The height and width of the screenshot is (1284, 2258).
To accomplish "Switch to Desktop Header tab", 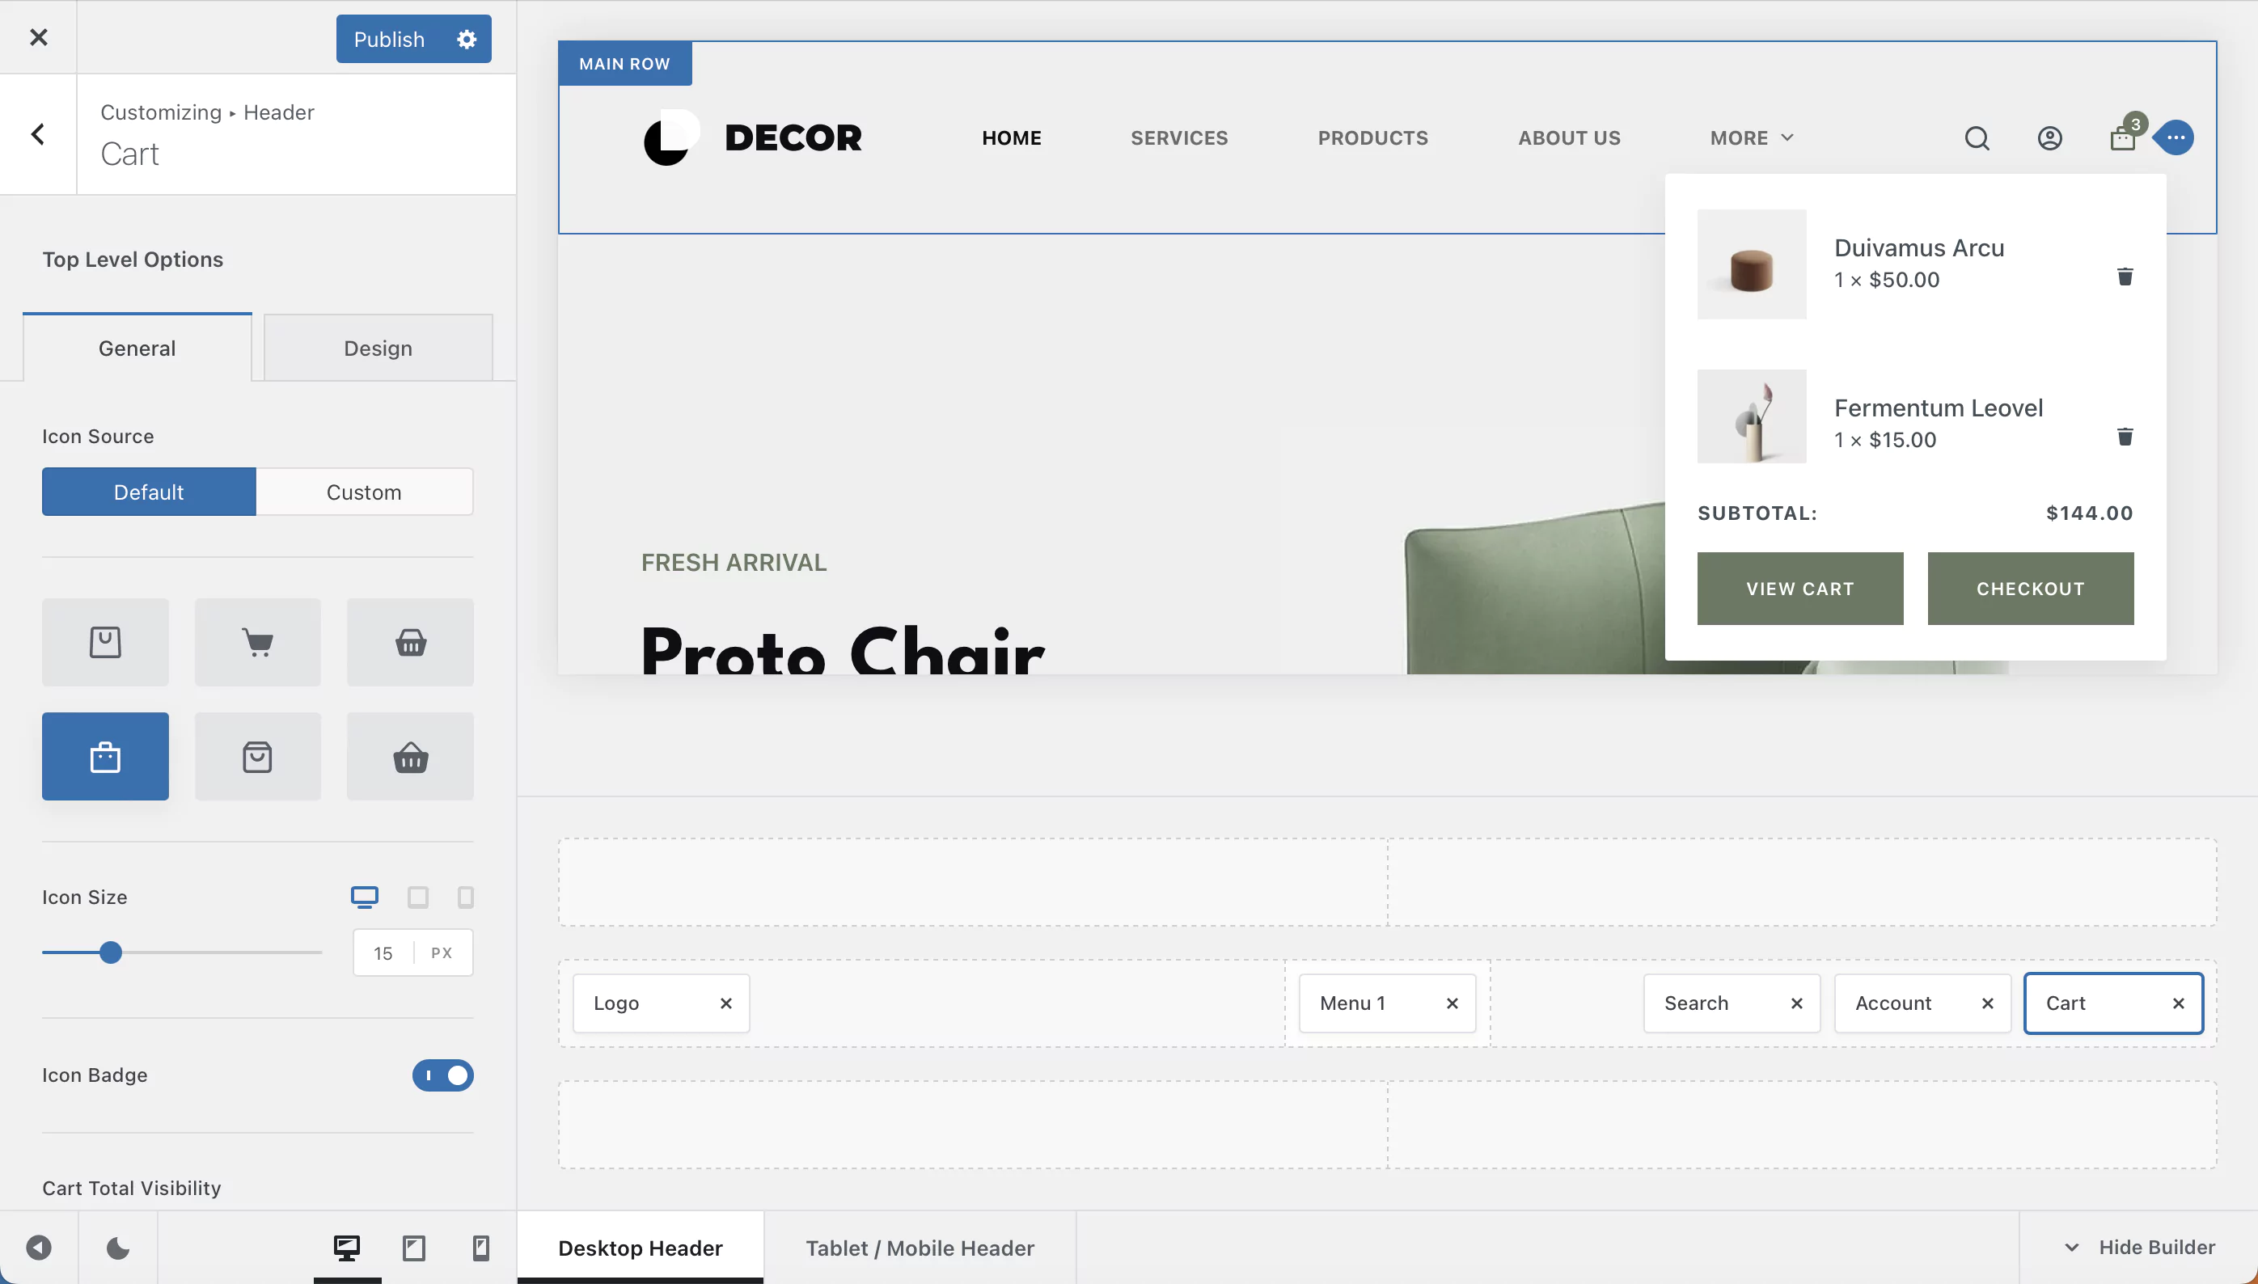I will pos(641,1248).
